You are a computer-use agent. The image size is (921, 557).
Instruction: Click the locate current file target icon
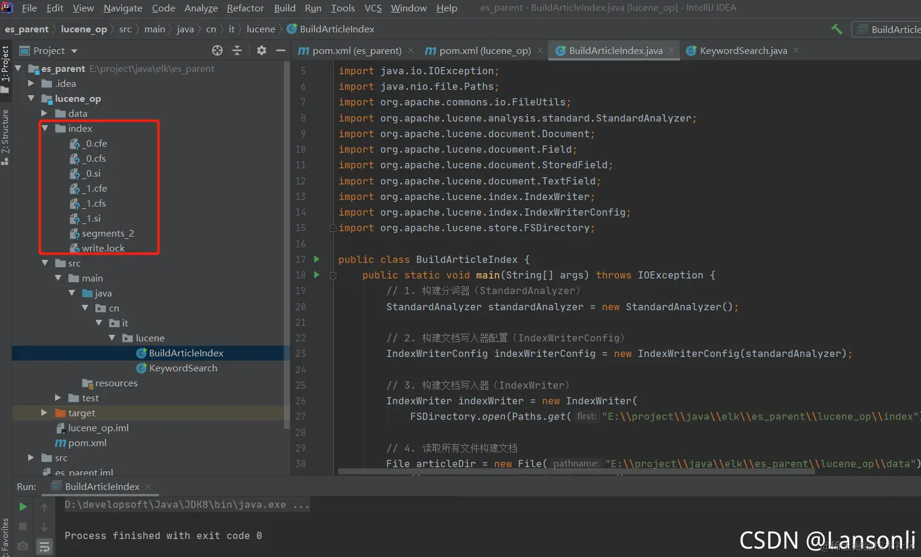tap(217, 51)
